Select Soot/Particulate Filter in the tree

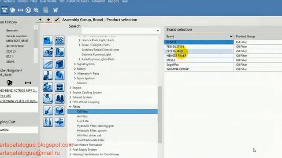tap(91, 140)
